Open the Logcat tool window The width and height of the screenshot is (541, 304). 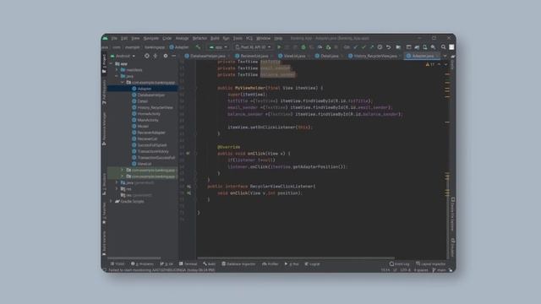[x=313, y=264]
